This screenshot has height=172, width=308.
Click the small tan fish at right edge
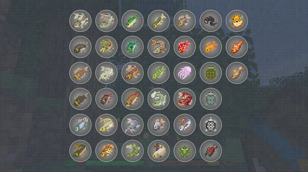(237, 73)
